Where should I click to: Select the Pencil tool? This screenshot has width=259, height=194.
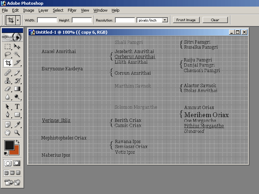(17, 72)
